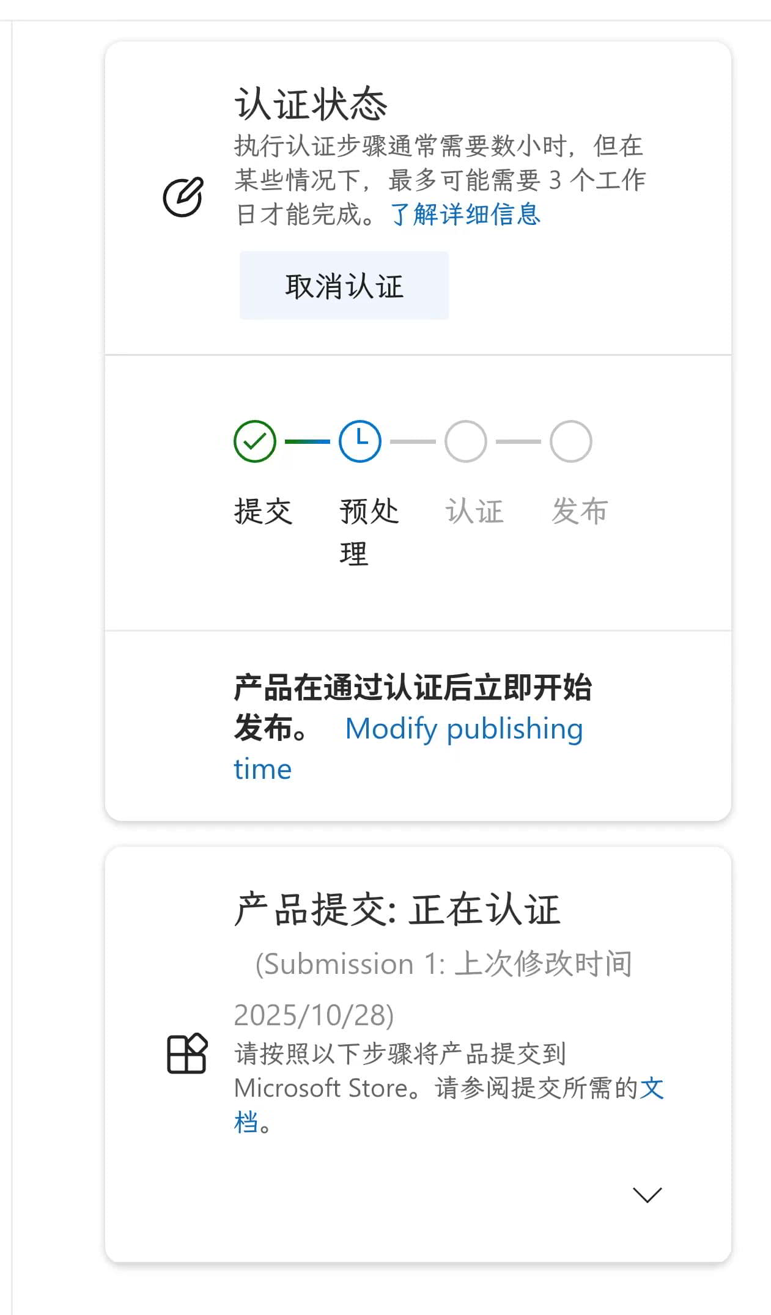The image size is (771, 1315).
Task: Click the Submission 1 last-modified text
Action: point(443,964)
